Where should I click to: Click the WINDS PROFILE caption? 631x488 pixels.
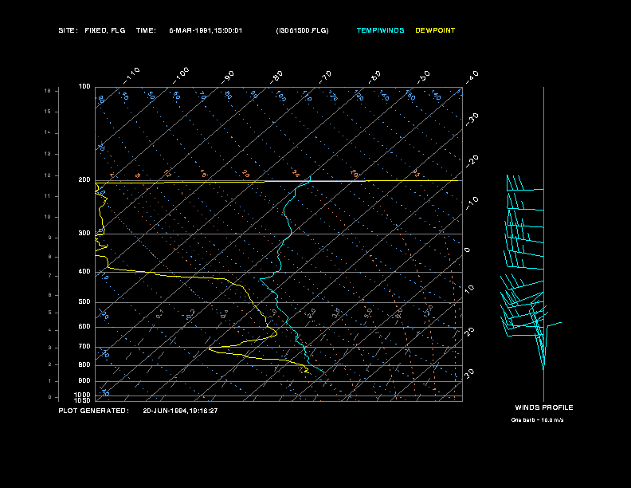(543, 407)
